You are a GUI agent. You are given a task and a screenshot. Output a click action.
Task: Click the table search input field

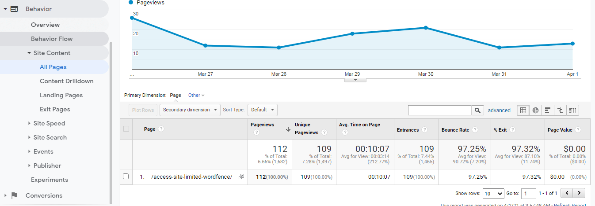(440, 110)
